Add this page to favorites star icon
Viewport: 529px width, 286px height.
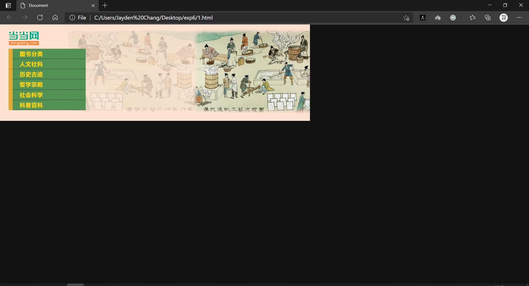pos(406,18)
